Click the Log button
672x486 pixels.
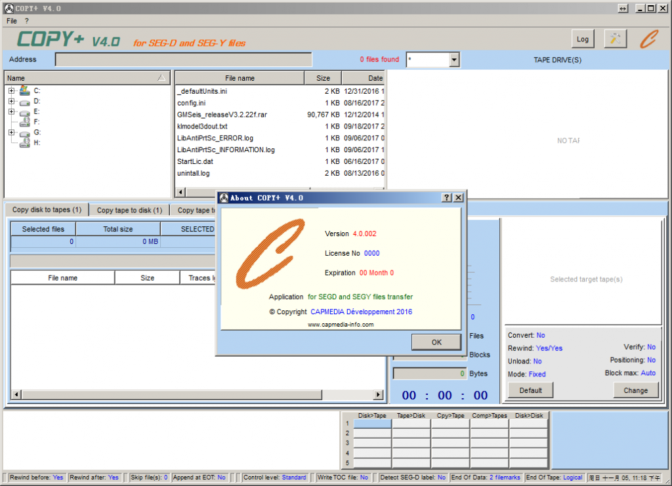click(583, 39)
